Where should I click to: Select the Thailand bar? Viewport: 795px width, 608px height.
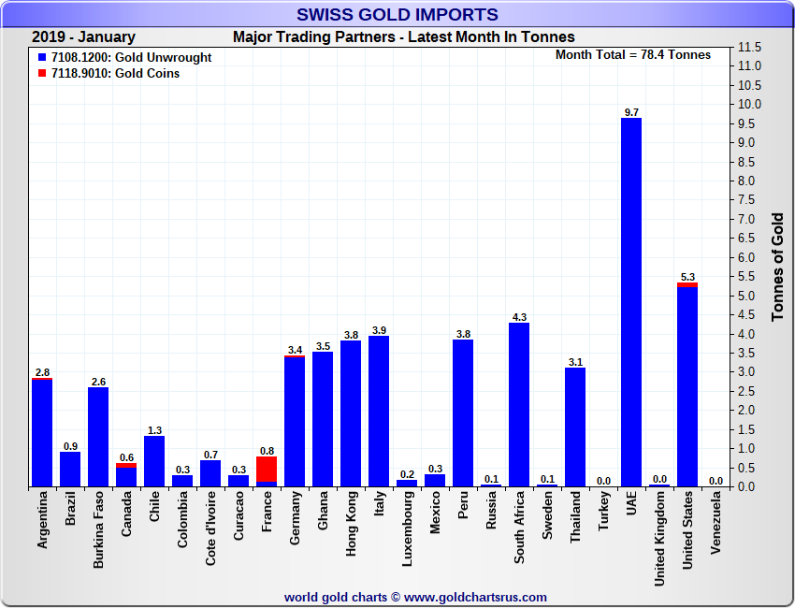[x=575, y=427]
